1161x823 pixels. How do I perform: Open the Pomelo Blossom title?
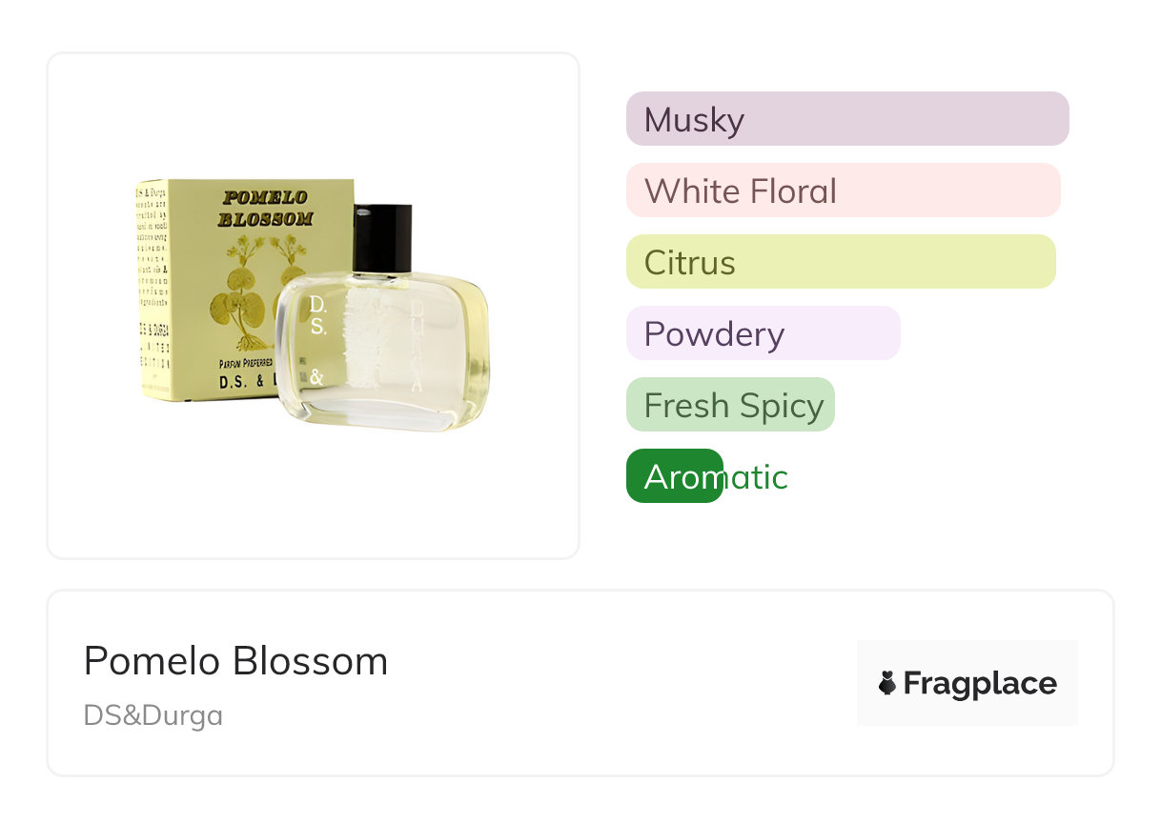click(x=235, y=661)
